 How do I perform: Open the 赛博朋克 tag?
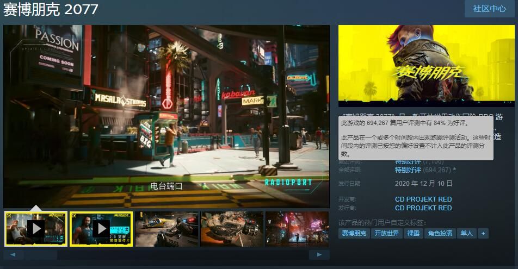(354, 233)
